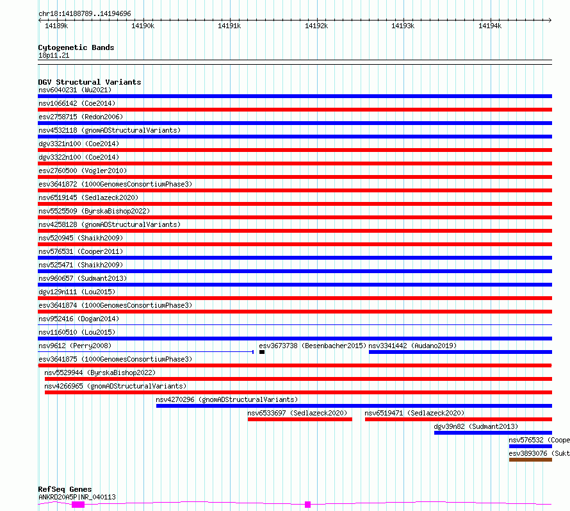Select the blue nsv576532 variant bar
The image size is (570, 511).
(x=531, y=446)
